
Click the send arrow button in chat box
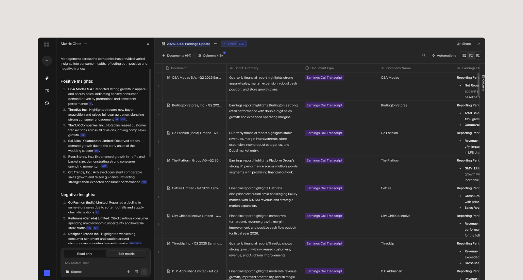[144, 272]
